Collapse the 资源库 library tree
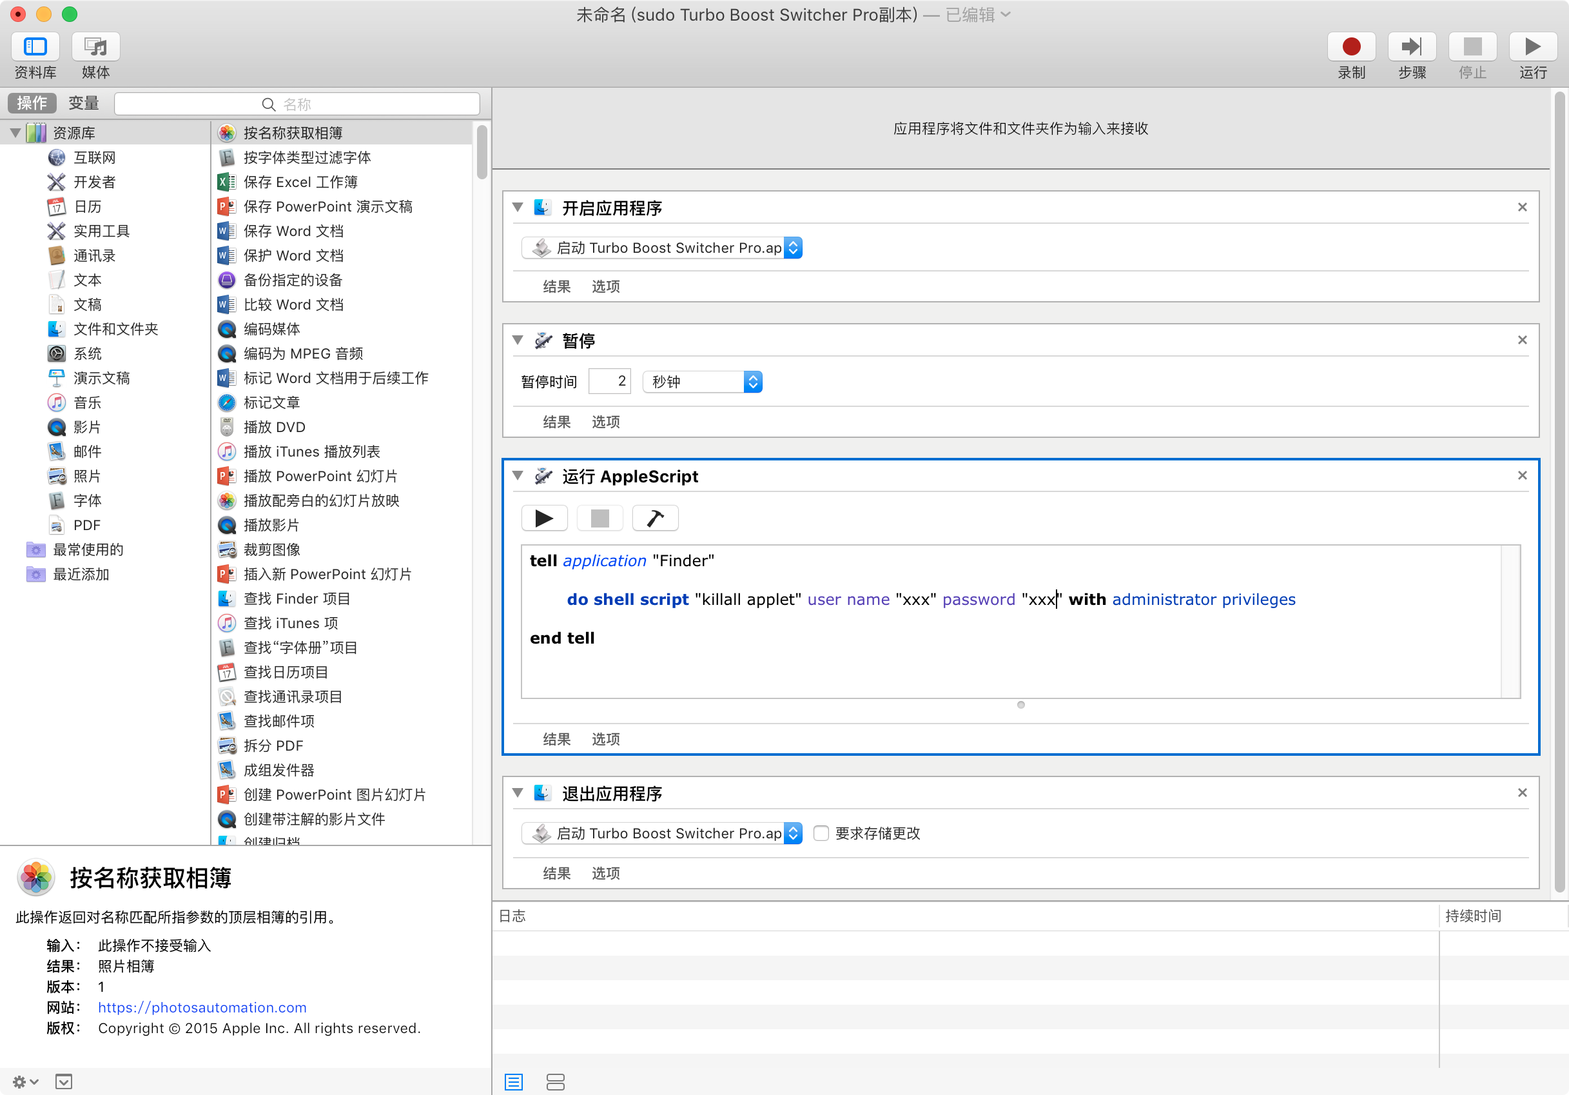This screenshot has width=1569, height=1095. [15, 133]
